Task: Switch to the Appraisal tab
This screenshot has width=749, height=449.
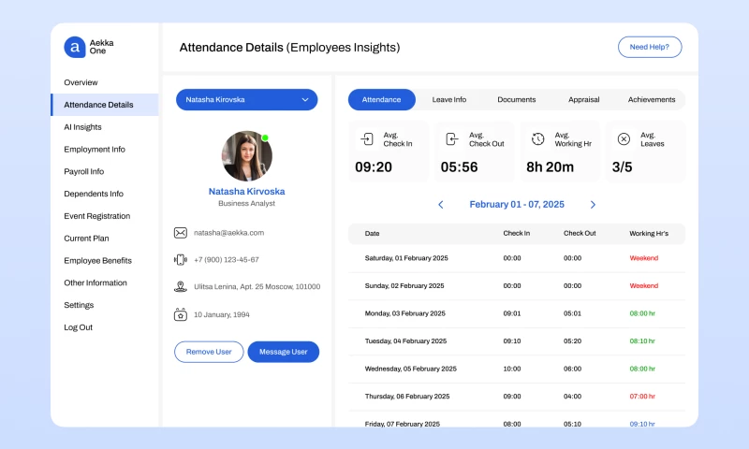Action: click(x=583, y=100)
